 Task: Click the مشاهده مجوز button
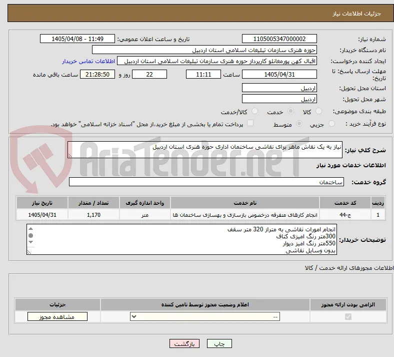coord(57,317)
